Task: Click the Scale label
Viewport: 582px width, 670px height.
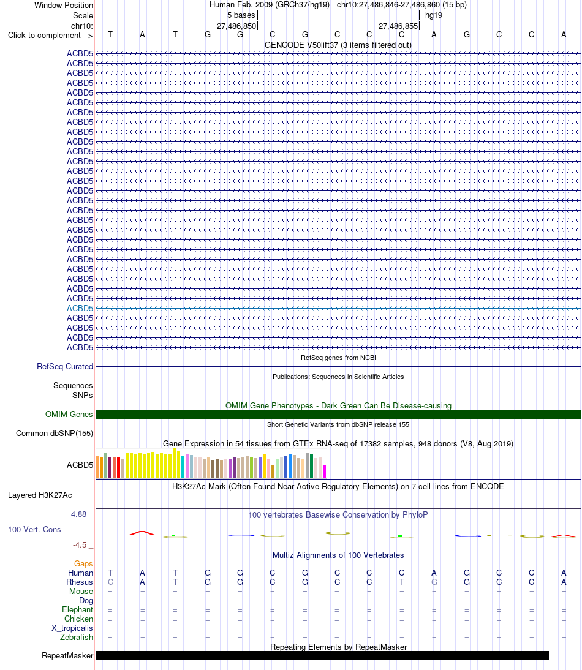Action: [x=83, y=15]
